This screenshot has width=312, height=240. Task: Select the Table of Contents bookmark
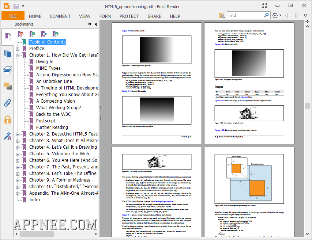point(48,42)
